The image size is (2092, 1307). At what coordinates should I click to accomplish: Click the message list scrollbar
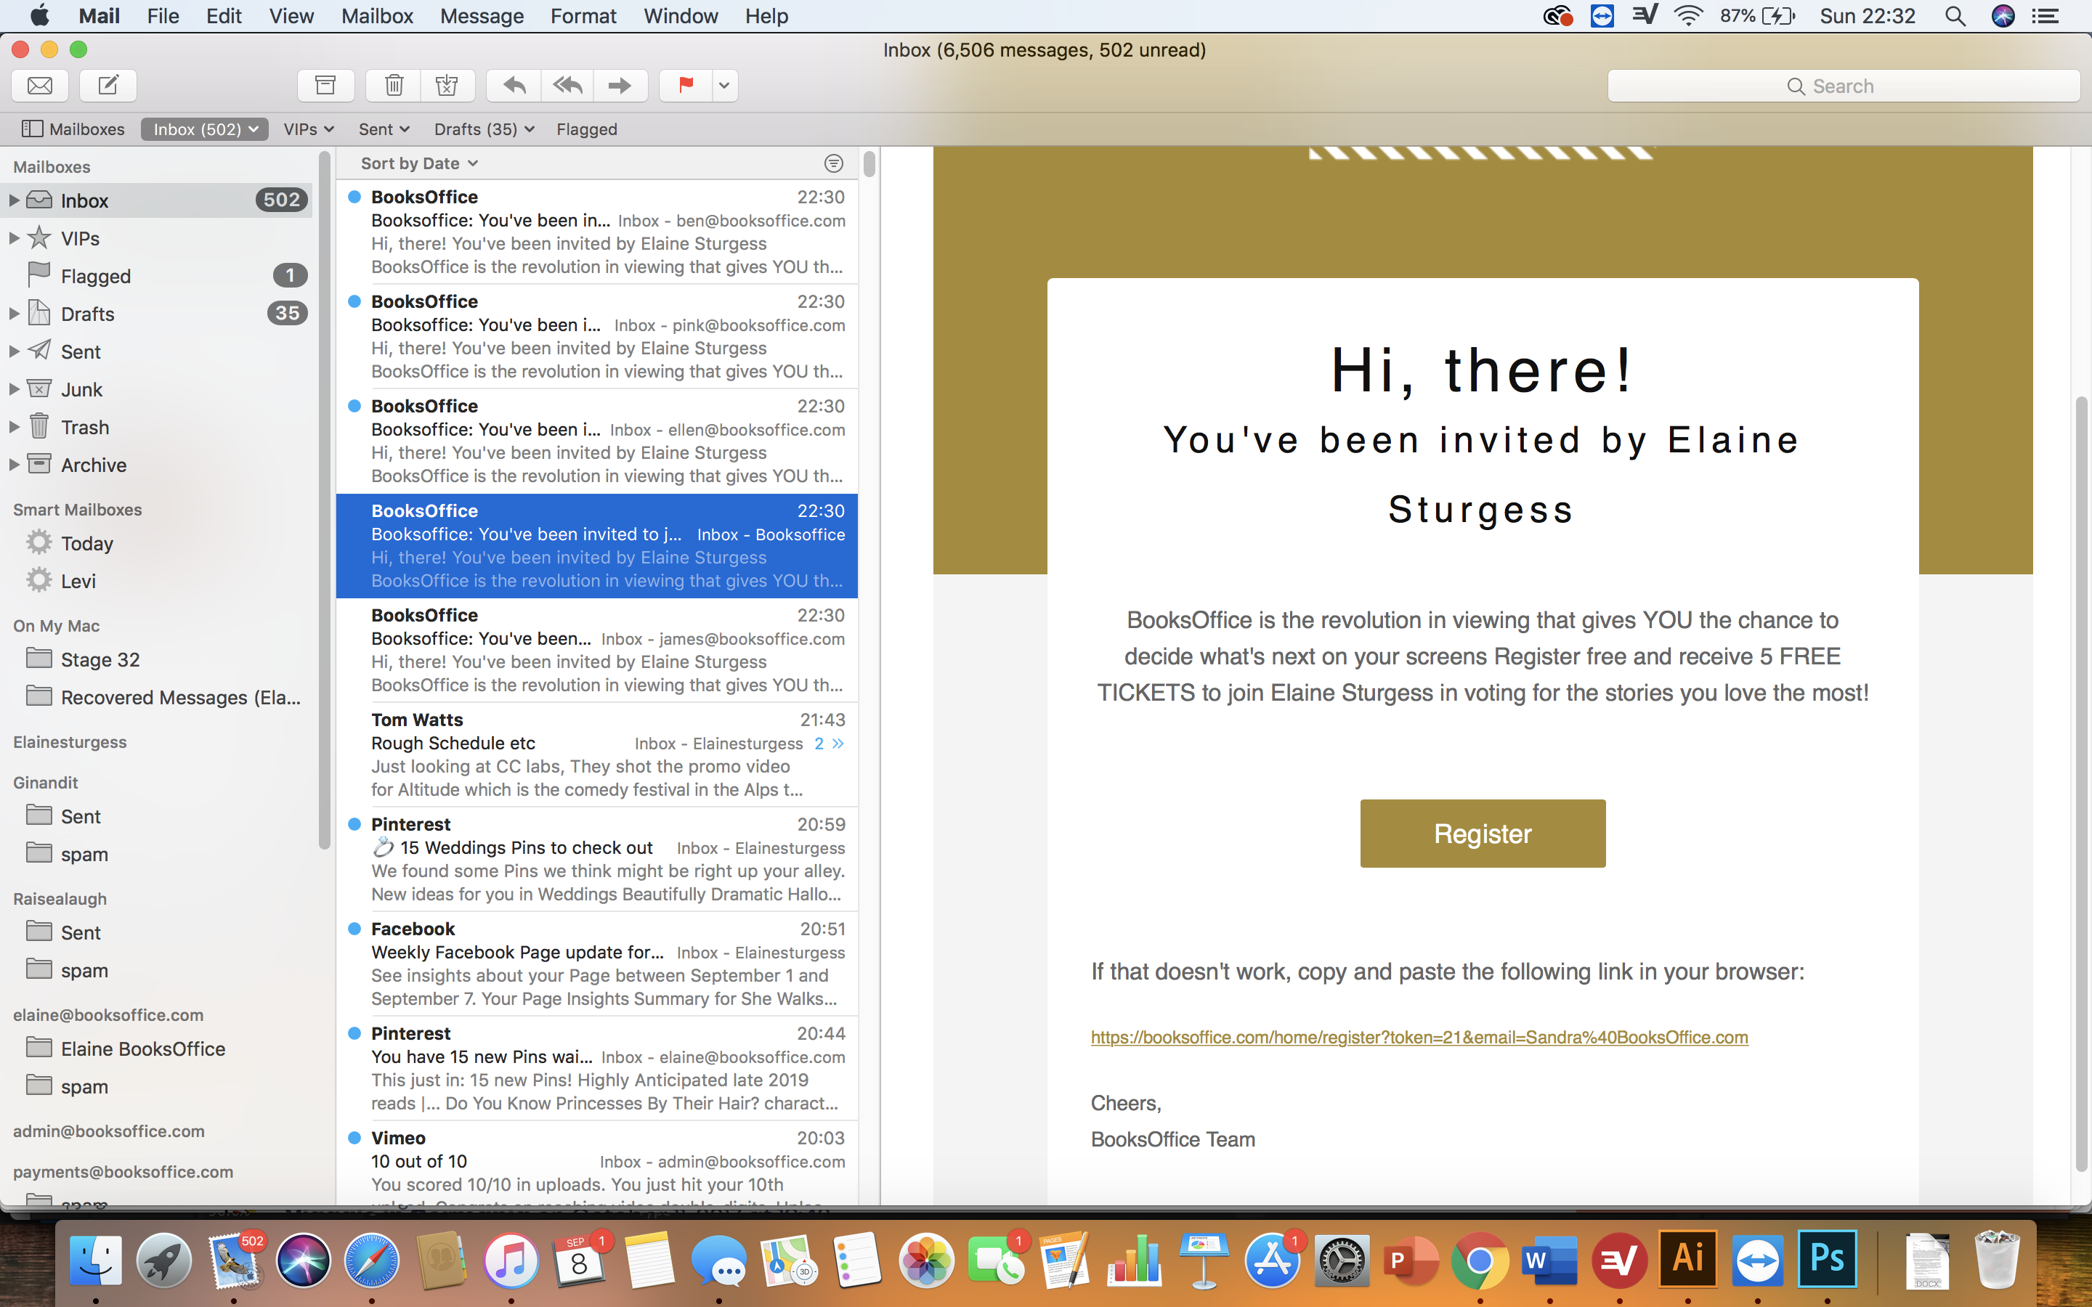(869, 163)
